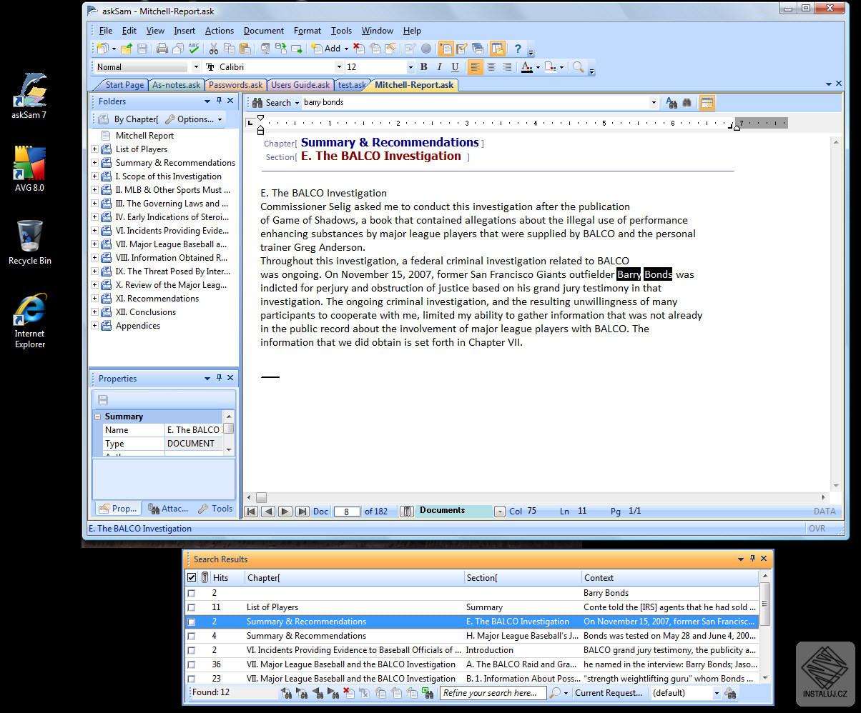Image resolution: width=861 pixels, height=713 pixels.
Task: Click the binoculars icon right of search box
Action: [687, 103]
